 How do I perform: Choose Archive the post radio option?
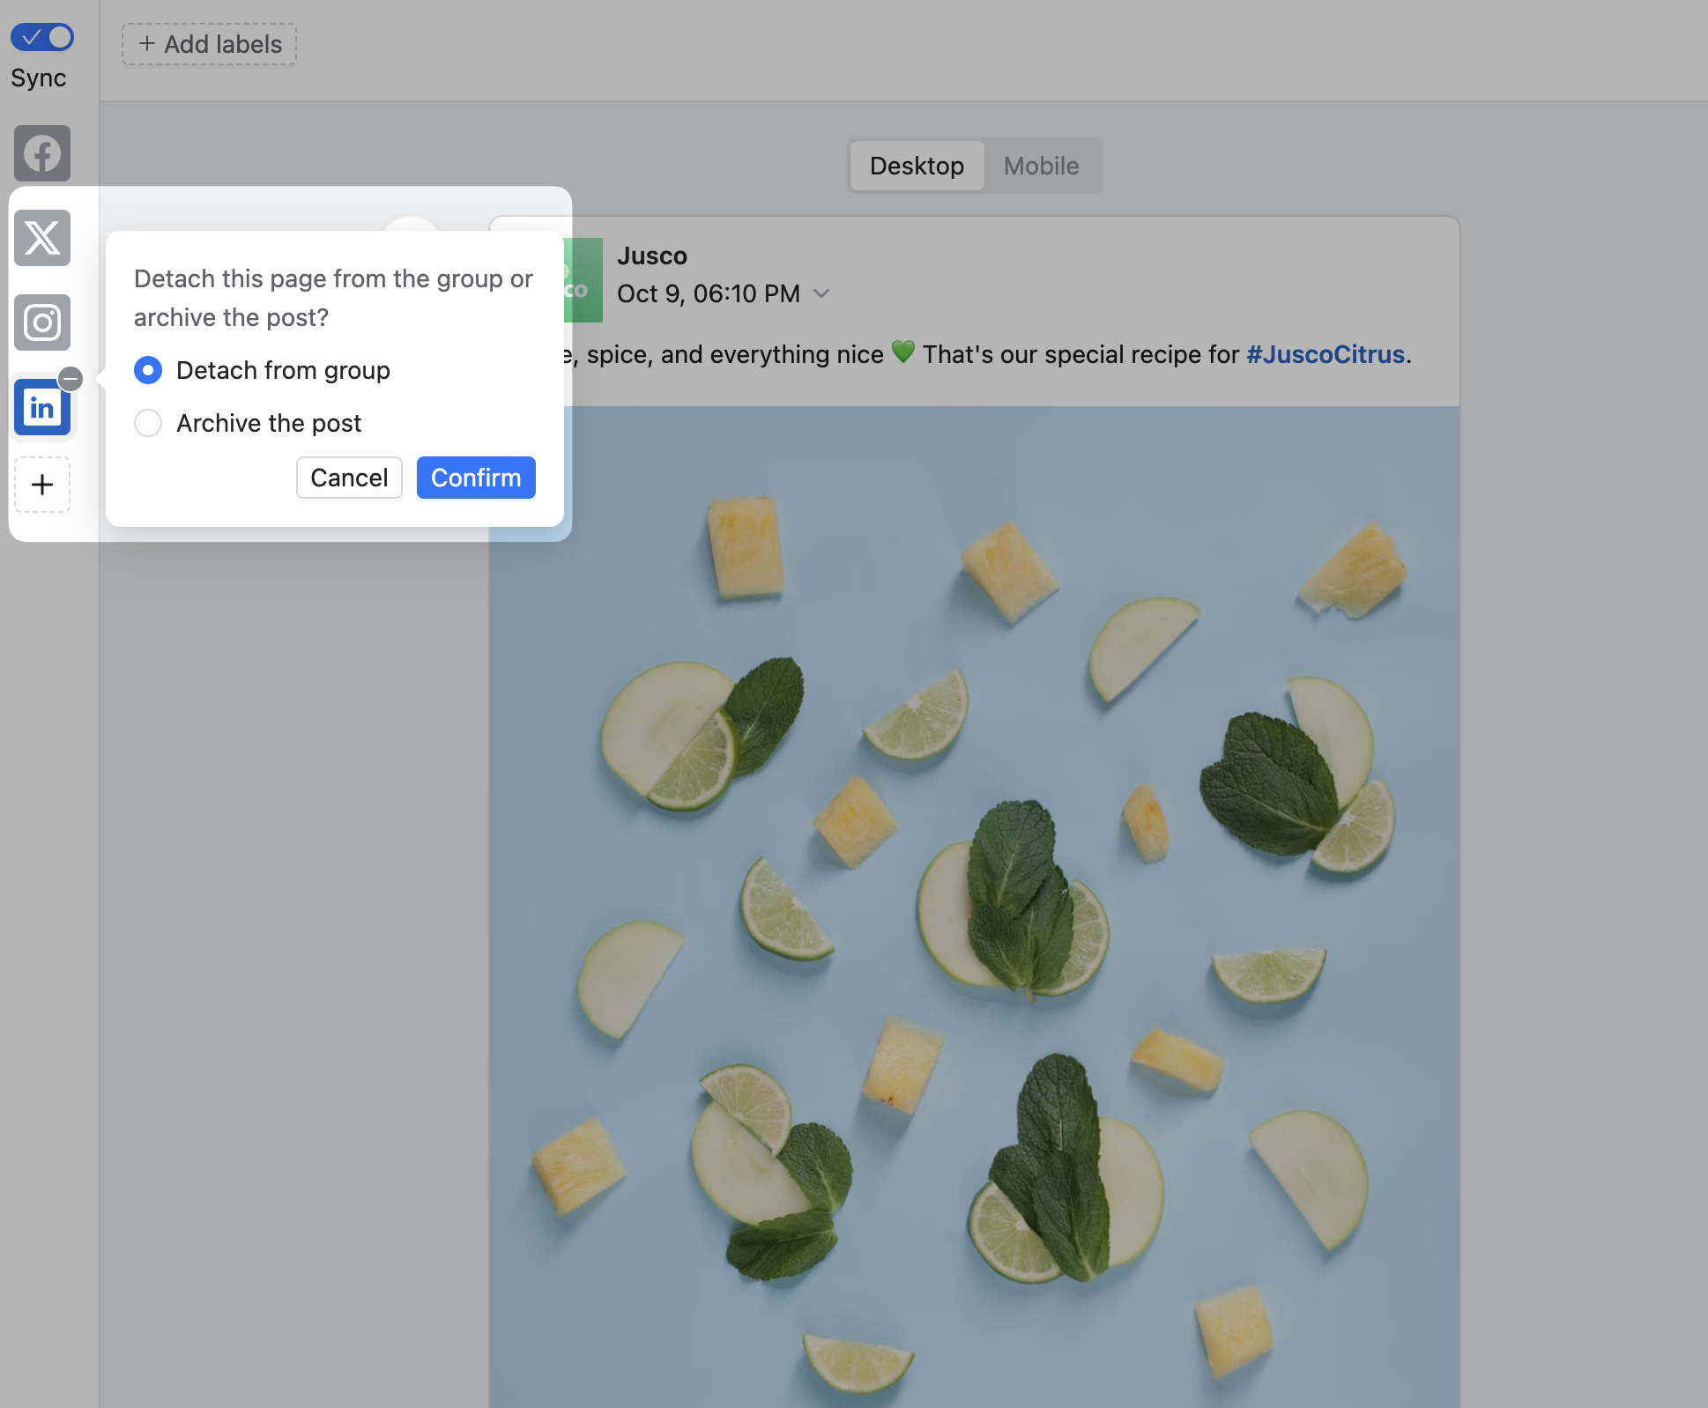[x=148, y=423]
